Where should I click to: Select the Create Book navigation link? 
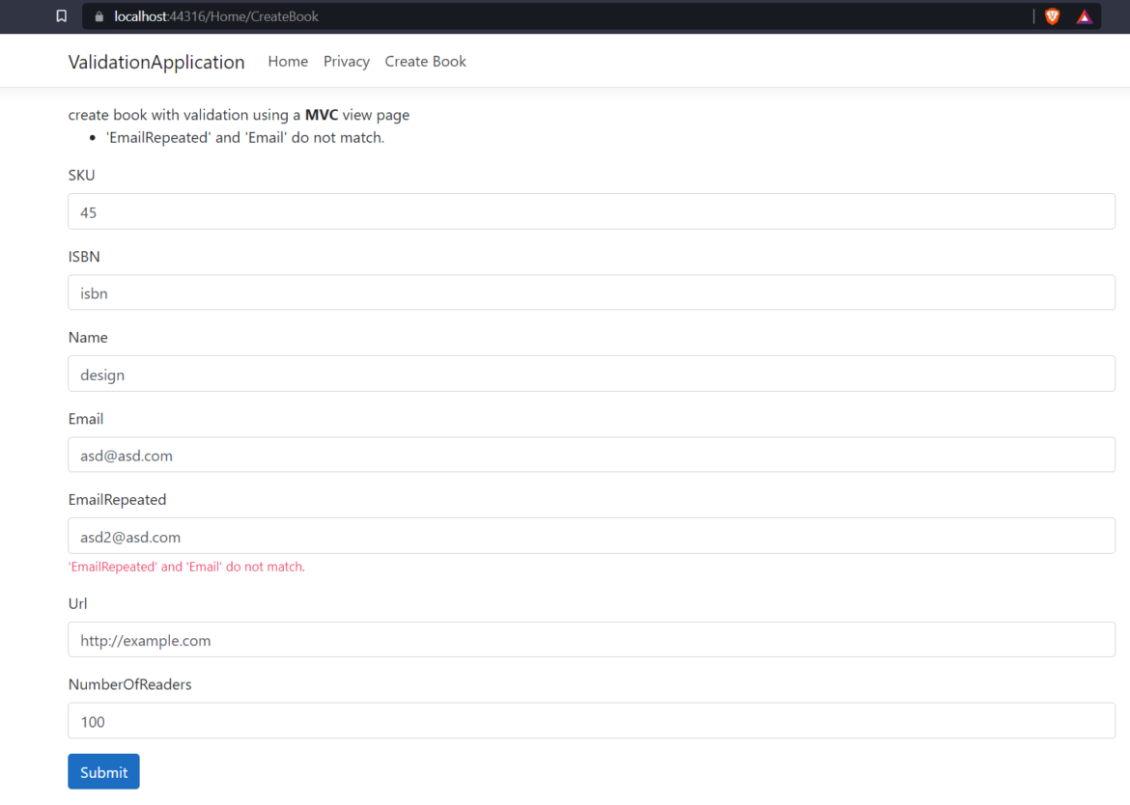point(425,61)
